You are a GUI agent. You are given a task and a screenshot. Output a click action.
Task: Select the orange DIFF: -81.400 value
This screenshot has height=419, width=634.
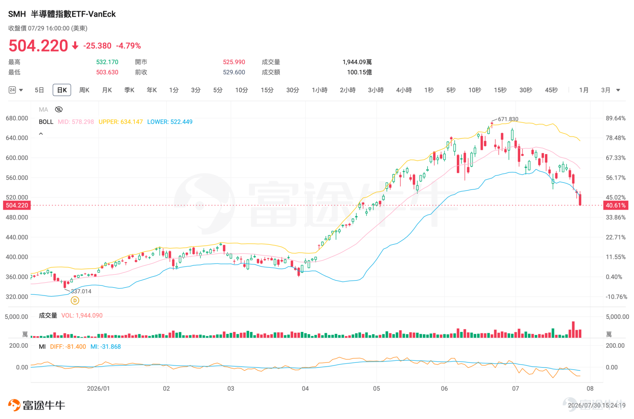[68, 347]
